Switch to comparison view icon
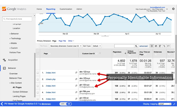177x111 pixels. [x=164, y=46]
